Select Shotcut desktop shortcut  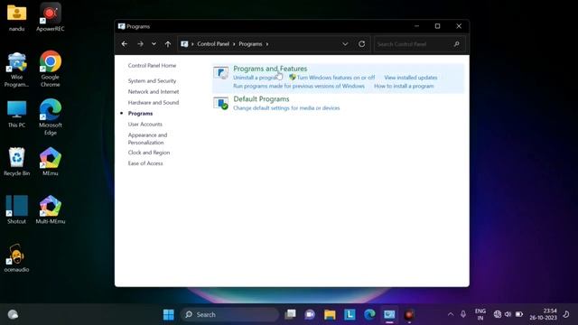point(16,209)
